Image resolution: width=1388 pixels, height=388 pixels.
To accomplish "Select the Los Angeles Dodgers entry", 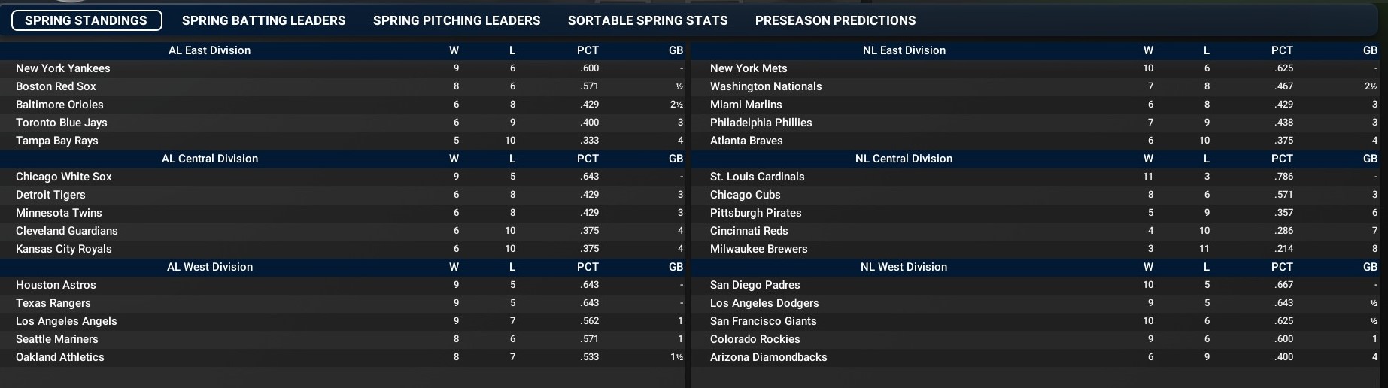I will [764, 303].
